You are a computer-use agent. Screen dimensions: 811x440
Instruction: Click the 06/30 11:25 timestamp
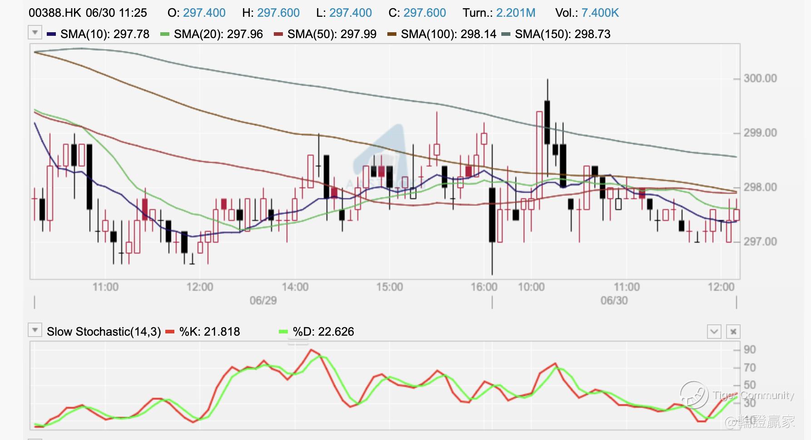(117, 13)
